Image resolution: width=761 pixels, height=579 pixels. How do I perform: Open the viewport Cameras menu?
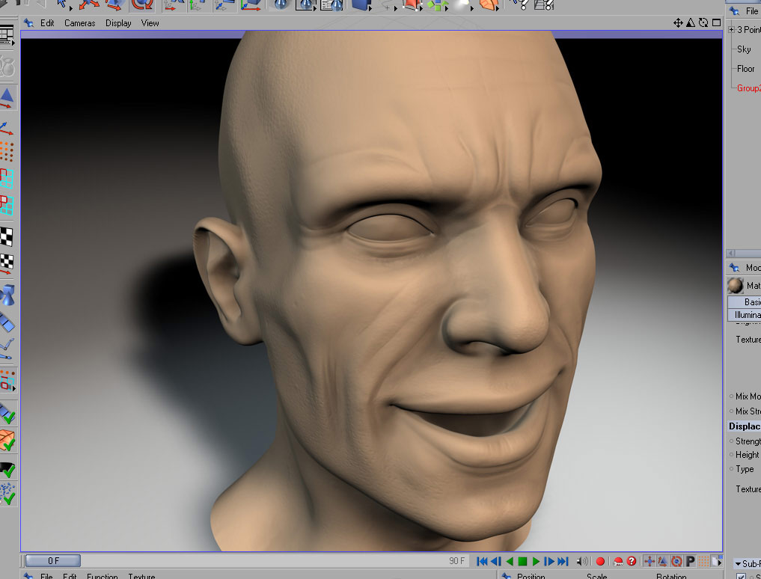tap(79, 23)
